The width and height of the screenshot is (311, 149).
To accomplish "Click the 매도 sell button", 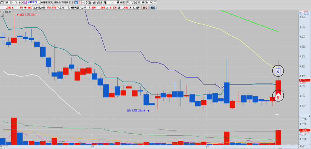I will 153,8.
